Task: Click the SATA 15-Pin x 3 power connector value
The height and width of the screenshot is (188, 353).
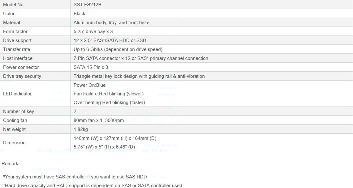Action: [91, 67]
